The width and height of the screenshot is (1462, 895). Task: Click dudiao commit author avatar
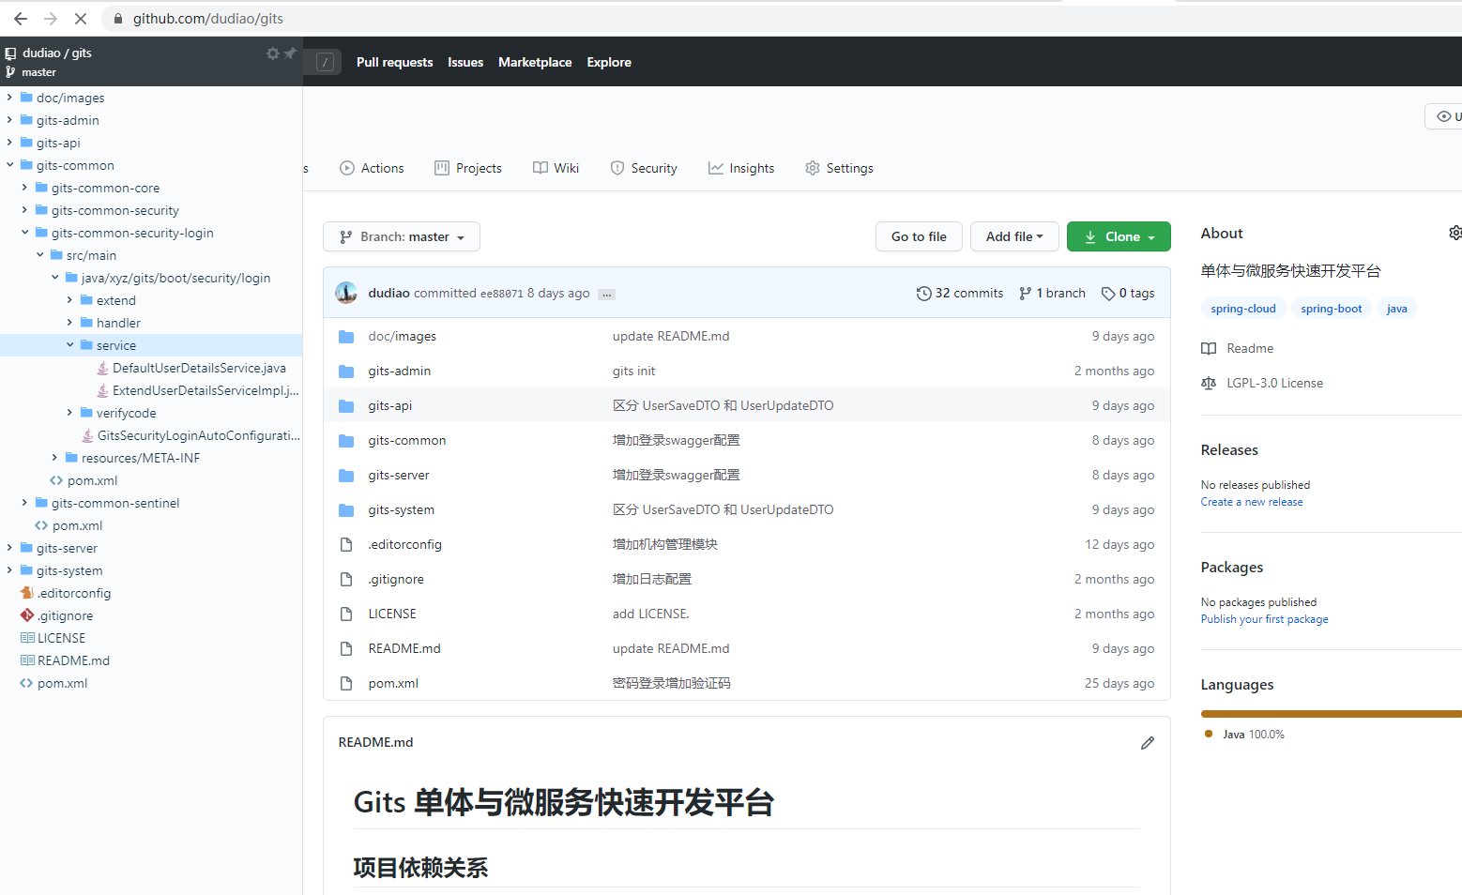point(346,293)
